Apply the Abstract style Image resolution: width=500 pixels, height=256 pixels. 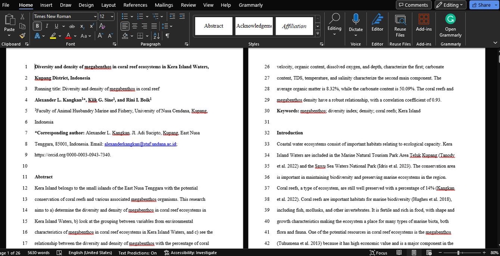point(214,26)
